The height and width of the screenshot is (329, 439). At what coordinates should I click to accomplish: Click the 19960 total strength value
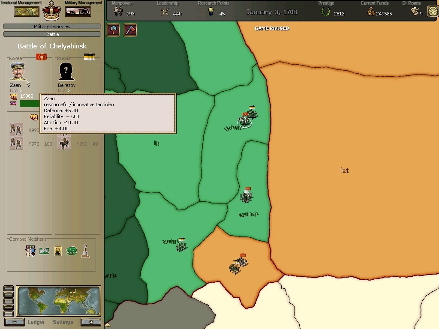(x=27, y=96)
